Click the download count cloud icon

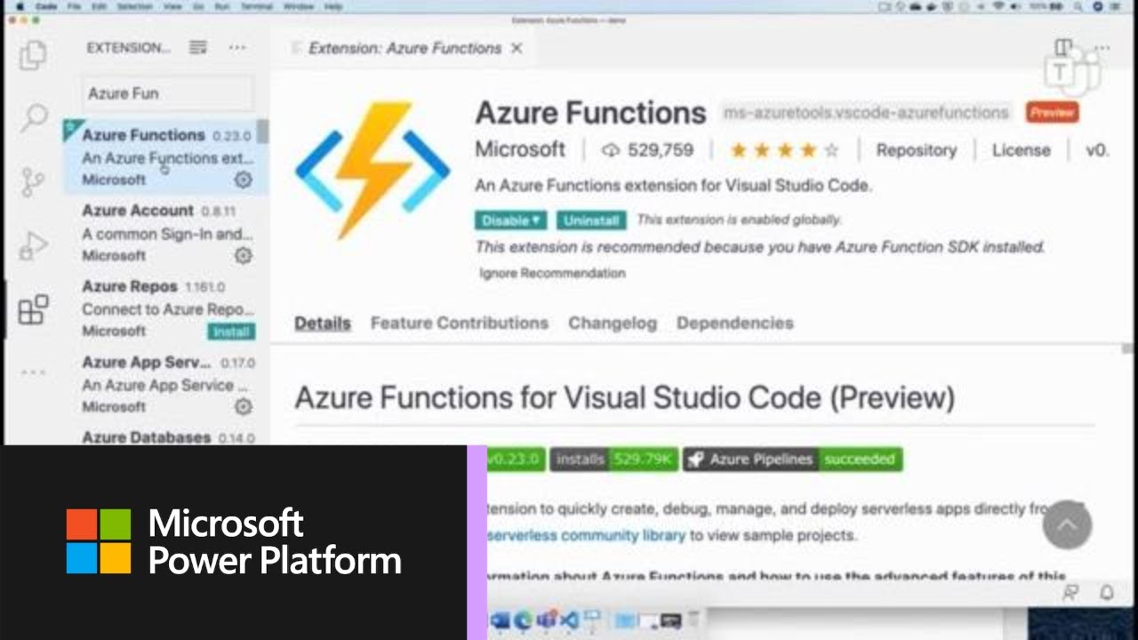pos(610,150)
